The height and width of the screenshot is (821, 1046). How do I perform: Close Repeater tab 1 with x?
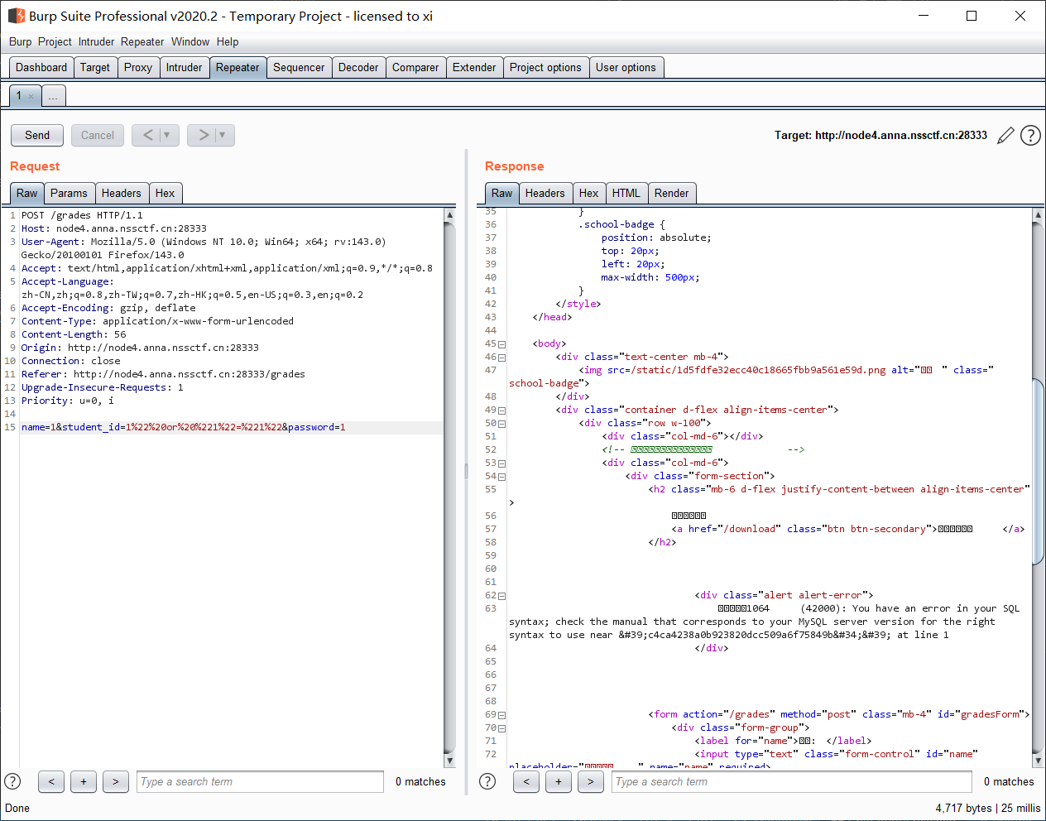click(31, 97)
